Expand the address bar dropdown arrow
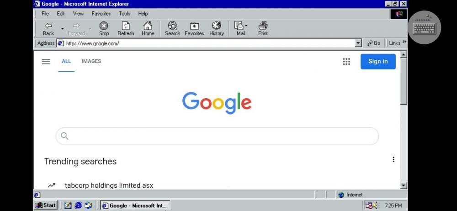Screen dimensions: 457x211 point(358,43)
